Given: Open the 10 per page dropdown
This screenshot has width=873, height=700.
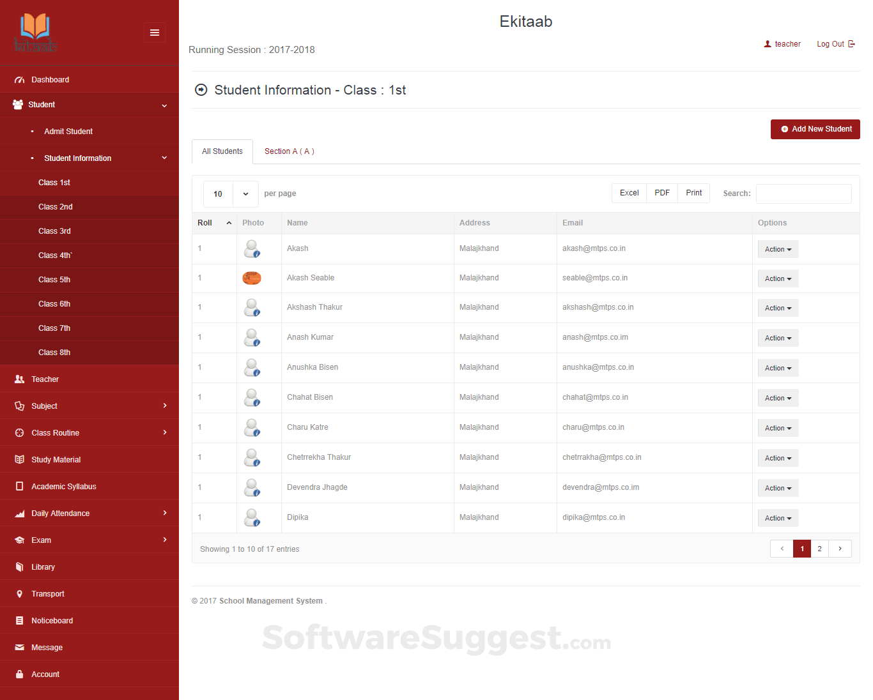Looking at the screenshot, I should coord(231,194).
